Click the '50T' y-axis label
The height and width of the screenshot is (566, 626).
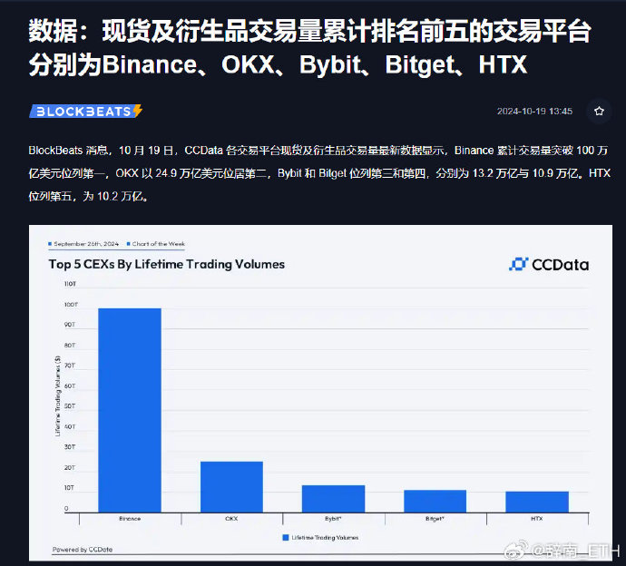click(x=70, y=406)
